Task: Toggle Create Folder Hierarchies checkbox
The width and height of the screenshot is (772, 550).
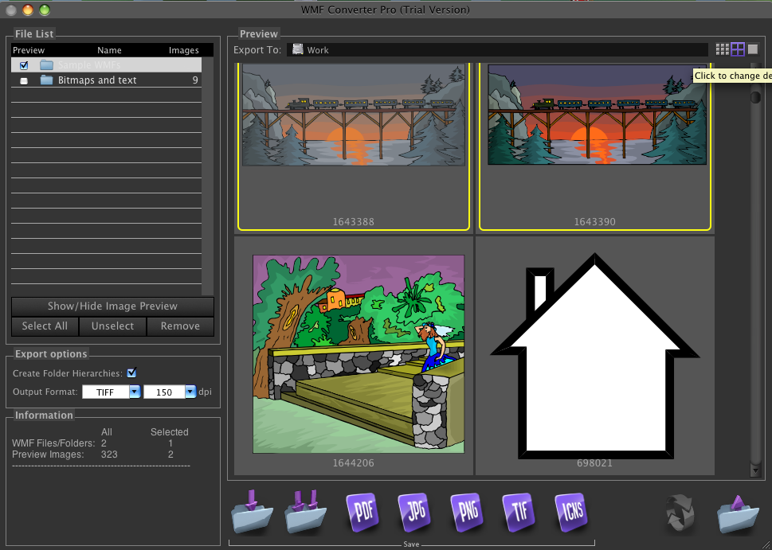Action: [x=132, y=373]
